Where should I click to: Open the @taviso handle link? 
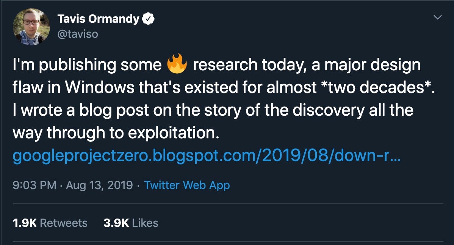coord(78,34)
